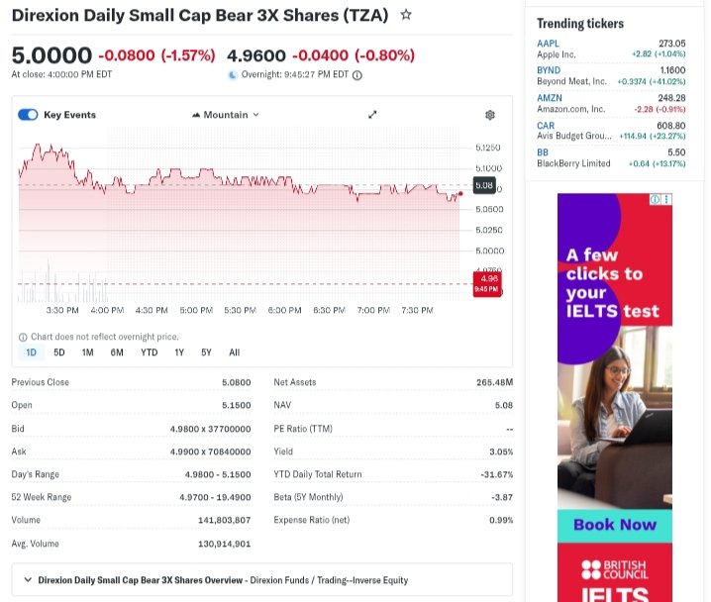711x602 pixels.
Task: Click the overnight moon icon
Action: [233, 75]
